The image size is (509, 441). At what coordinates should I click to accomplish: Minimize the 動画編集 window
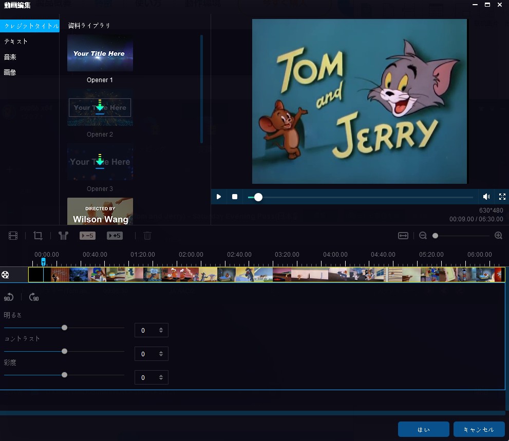[475, 5]
